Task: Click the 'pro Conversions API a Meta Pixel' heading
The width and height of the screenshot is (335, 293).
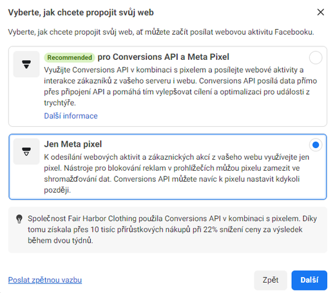Action: (163, 57)
